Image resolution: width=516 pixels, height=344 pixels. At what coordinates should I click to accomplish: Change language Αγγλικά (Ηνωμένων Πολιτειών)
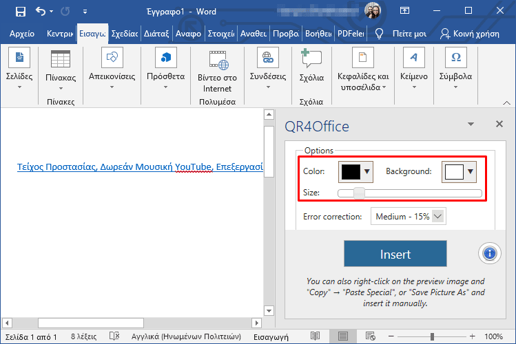click(x=186, y=336)
